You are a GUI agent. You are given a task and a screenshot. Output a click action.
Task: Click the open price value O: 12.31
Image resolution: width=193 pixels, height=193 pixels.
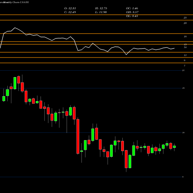click(70, 8)
